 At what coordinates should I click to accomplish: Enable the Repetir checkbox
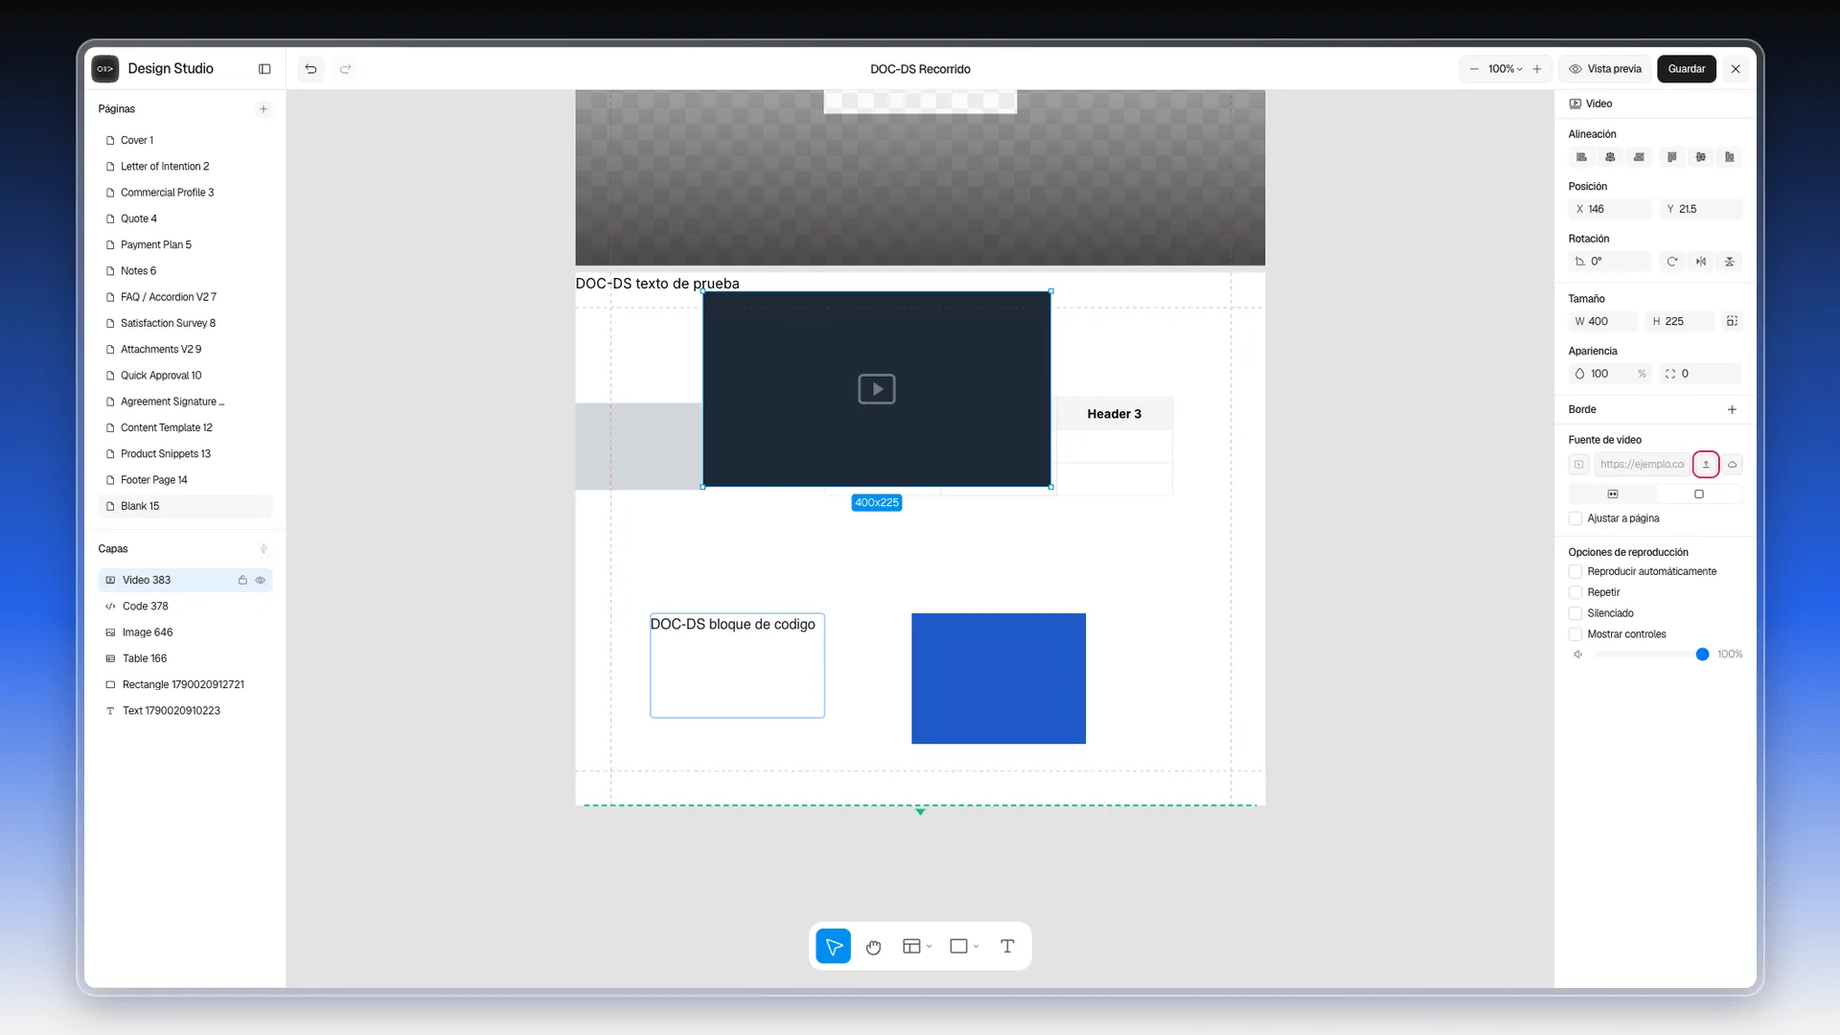click(1575, 593)
